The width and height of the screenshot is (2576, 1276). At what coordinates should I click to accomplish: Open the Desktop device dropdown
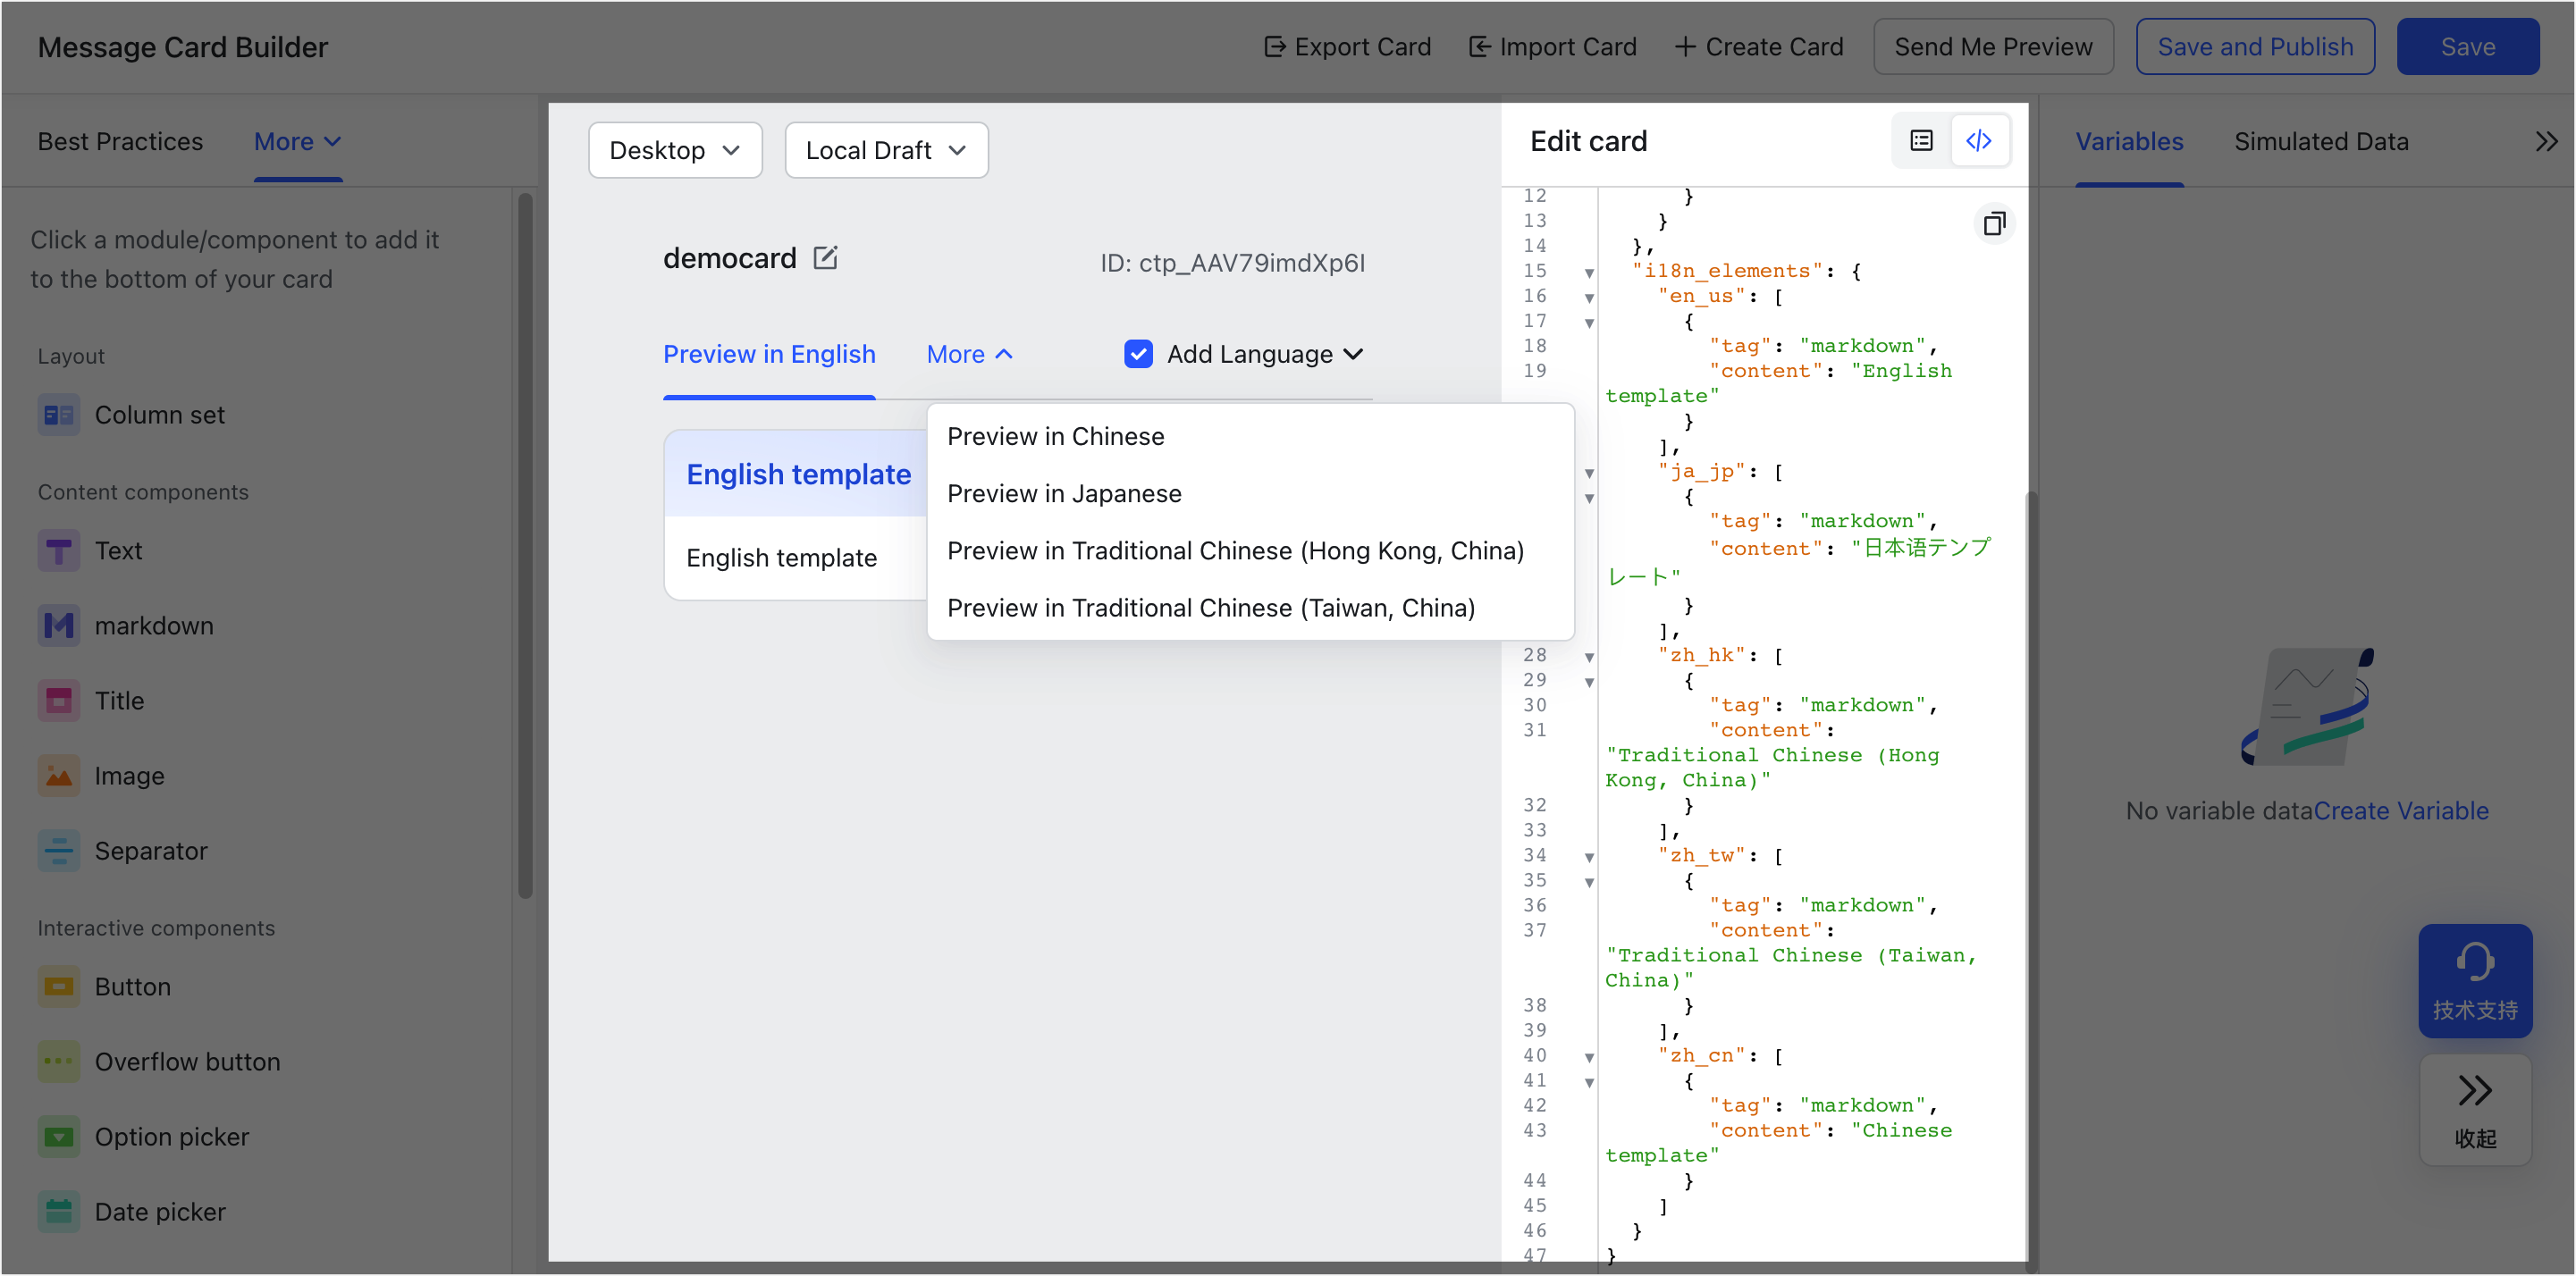pos(675,150)
